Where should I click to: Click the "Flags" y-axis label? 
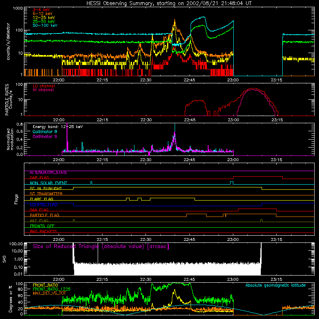click(16, 199)
